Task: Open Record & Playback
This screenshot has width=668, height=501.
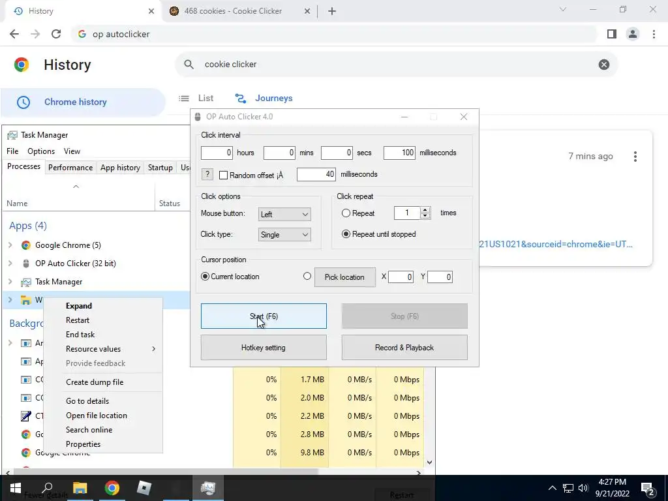Action: pos(404,348)
